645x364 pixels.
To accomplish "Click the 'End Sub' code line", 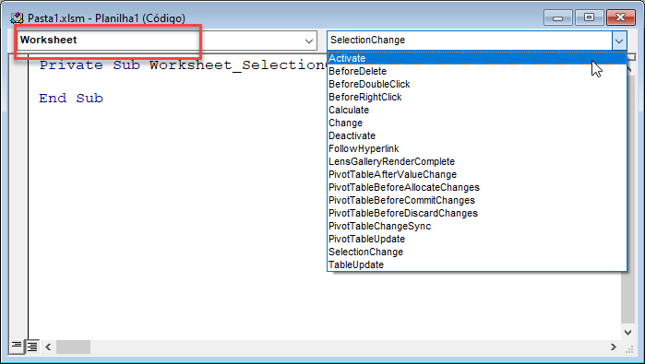I will point(71,99).
